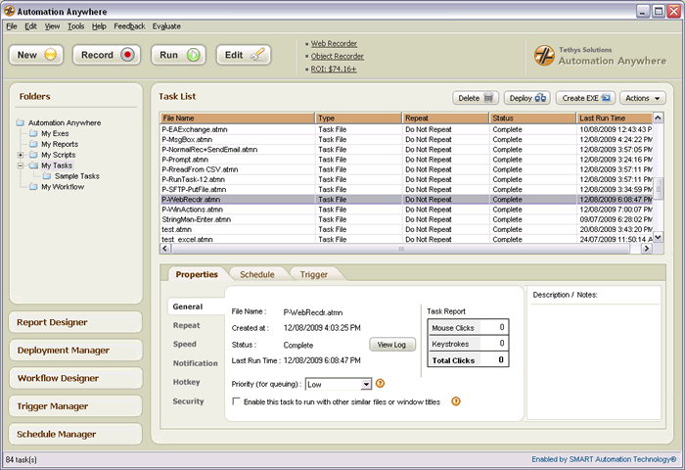Select StringMan-Enter.atmn task row
Screen dimensions: 685x470
[406, 219]
